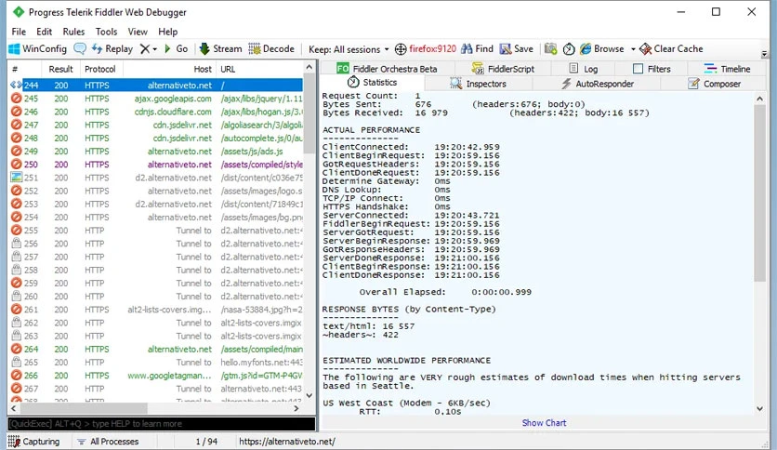Sort sessions by Result column header
The width and height of the screenshot is (777, 450).
tap(60, 70)
